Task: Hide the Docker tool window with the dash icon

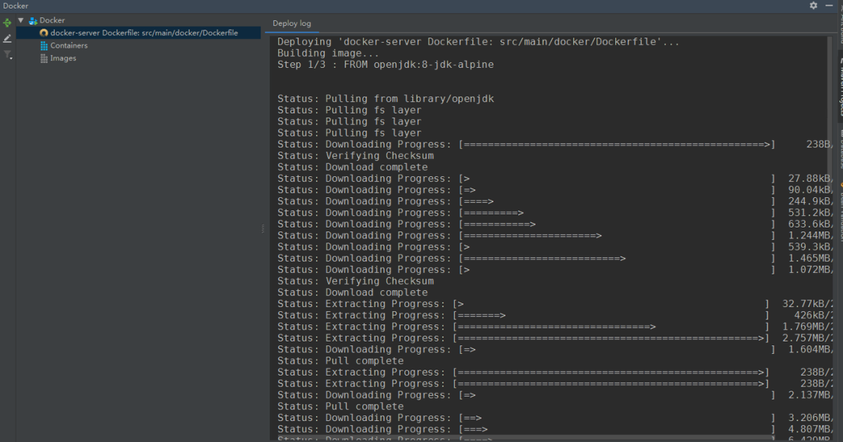Action: [829, 5]
